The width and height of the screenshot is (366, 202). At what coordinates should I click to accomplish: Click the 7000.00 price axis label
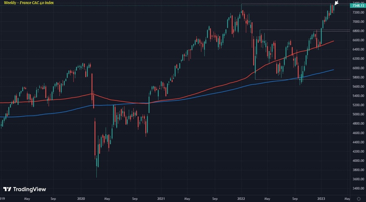[x=359, y=22]
